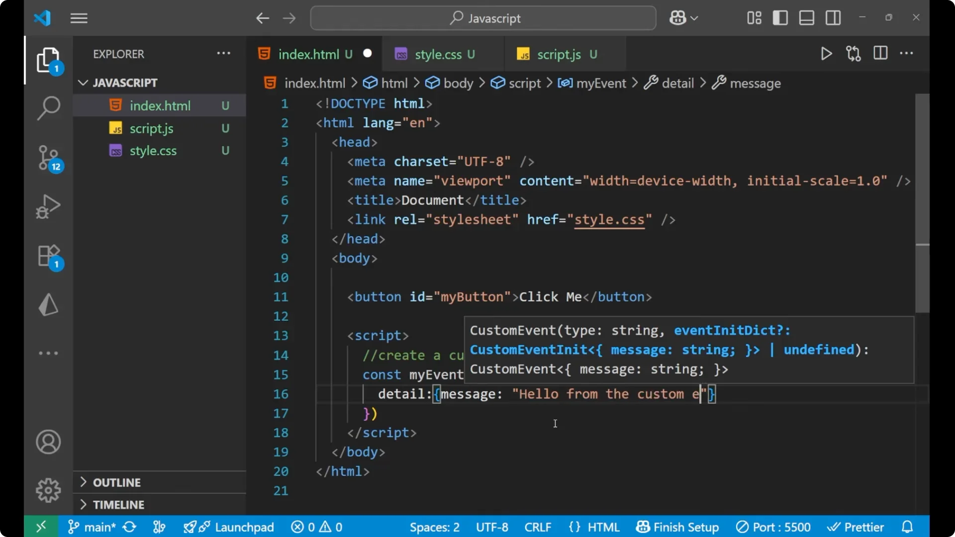Toggle the Secondary Side Bar
This screenshot has width=955, height=537.
(833, 17)
